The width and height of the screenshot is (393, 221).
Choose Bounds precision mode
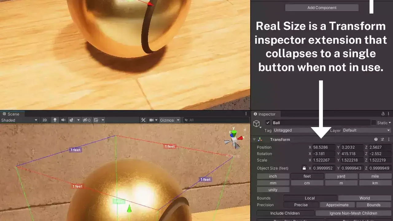(374, 205)
